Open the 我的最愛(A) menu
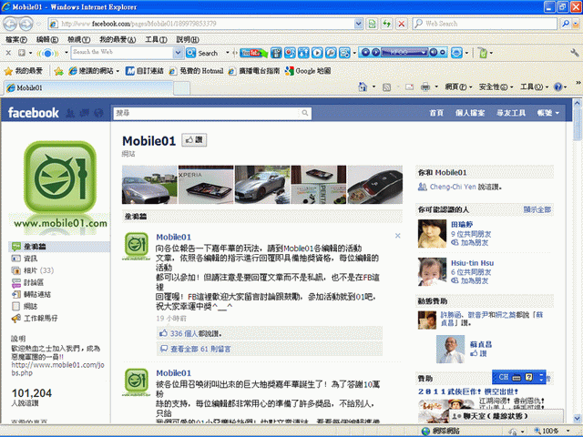The width and height of the screenshot is (583, 437). [x=118, y=39]
